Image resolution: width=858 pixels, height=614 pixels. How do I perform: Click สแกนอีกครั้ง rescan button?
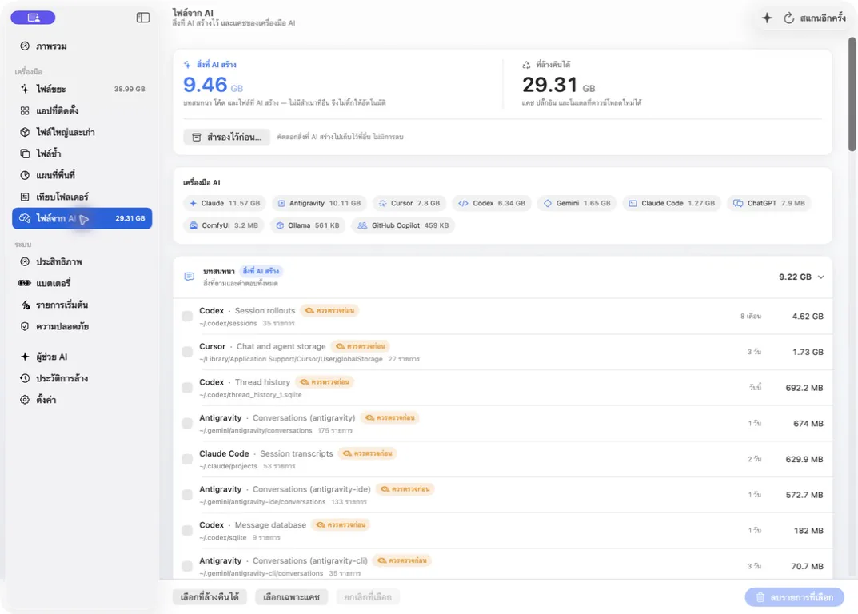click(814, 18)
